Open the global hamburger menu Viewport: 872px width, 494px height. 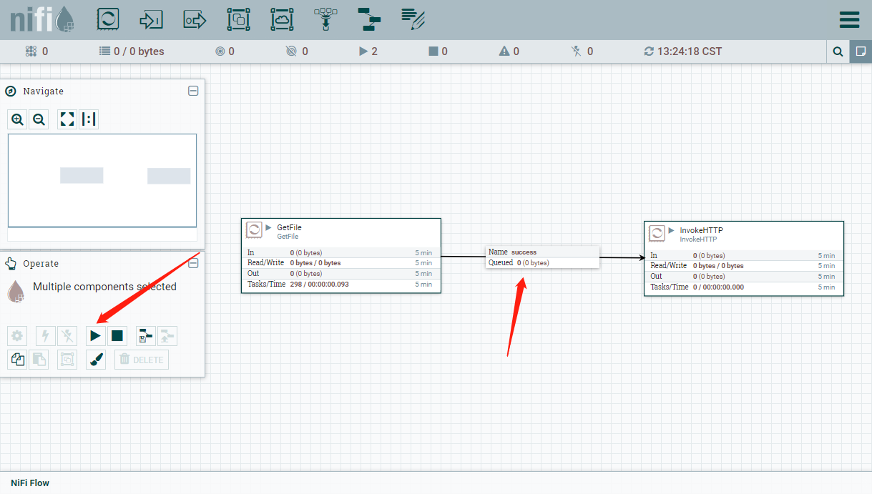click(849, 19)
